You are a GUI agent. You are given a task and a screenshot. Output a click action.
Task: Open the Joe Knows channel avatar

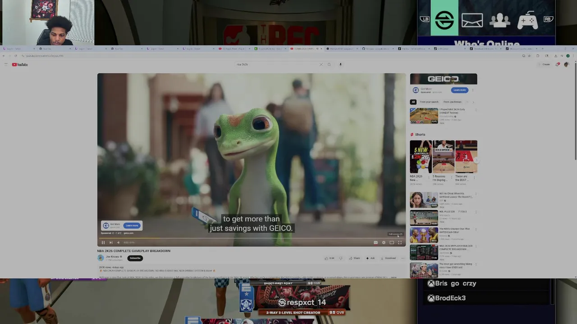[101, 258]
